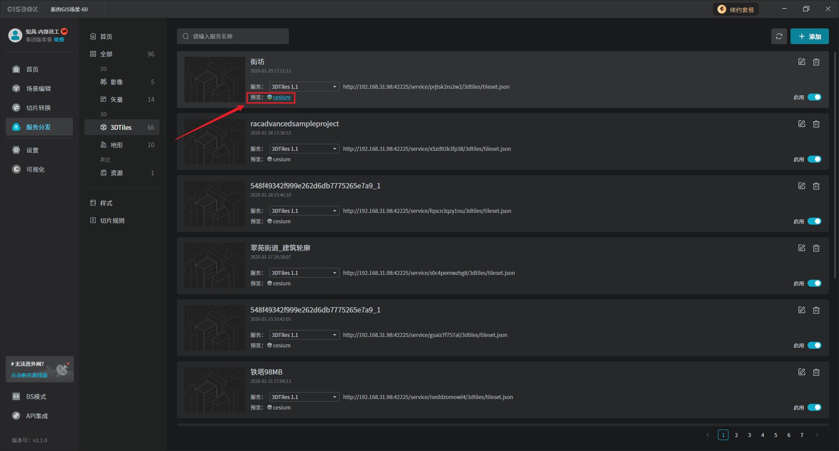This screenshot has height=451, width=839.
Task: Open the 3DTiles 1.1 dropdown for 铁塔98MB
Action: (x=304, y=397)
